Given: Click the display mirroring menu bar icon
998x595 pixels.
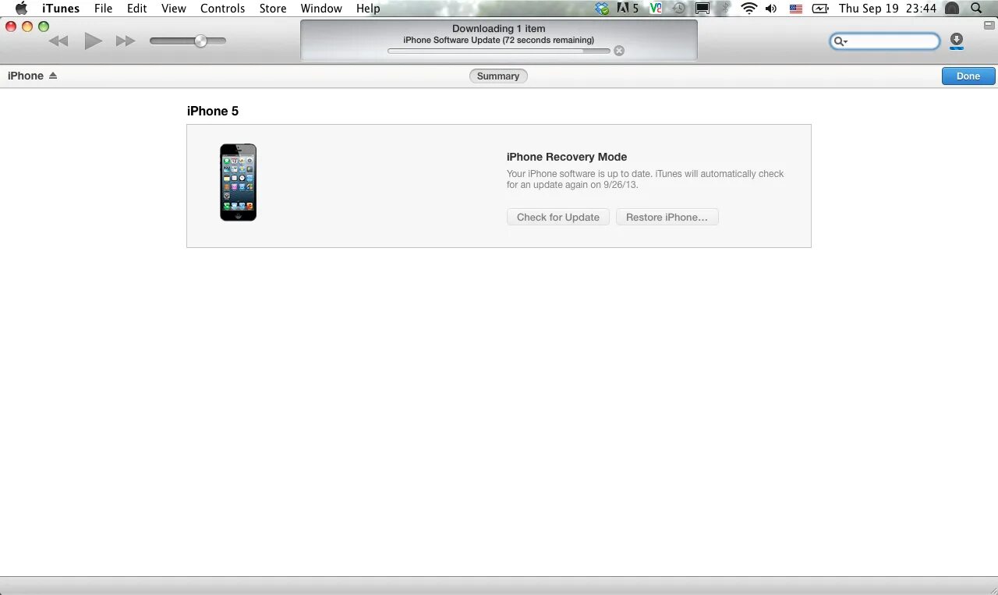Looking at the screenshot, I should click(702, 8).
